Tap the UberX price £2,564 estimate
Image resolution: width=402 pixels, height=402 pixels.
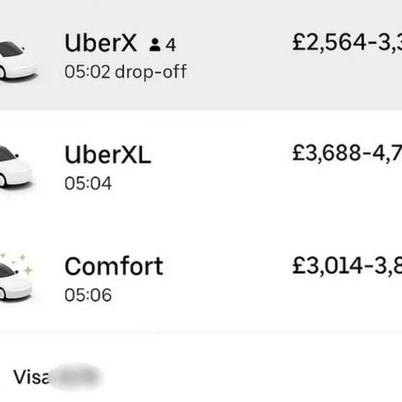tap(346, 44)
